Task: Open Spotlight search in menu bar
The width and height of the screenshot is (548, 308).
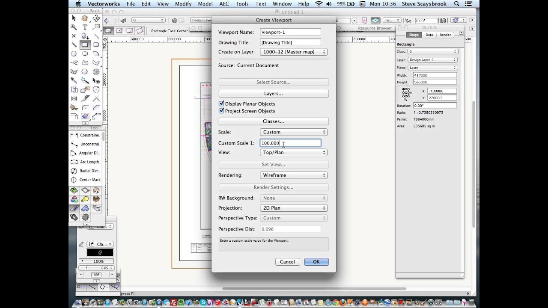Action: pos(456,4)
